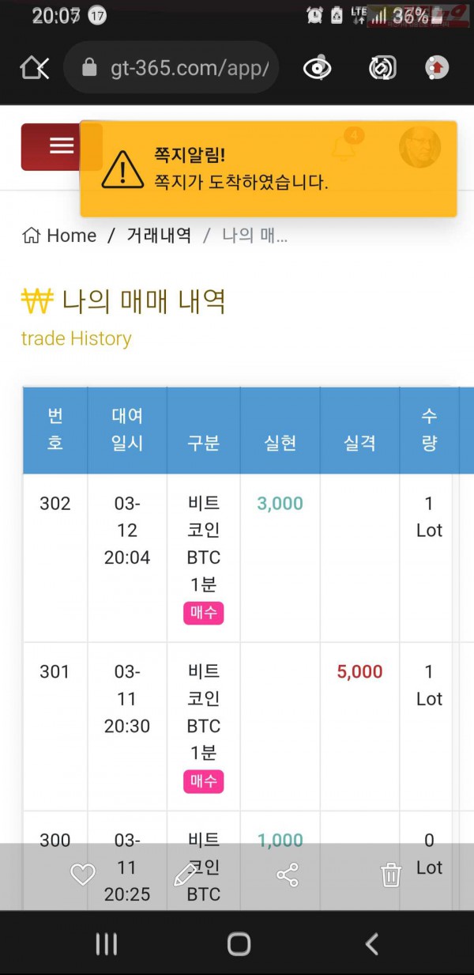
Task: Open the 거래내역 breadcrumb link
Action: [159, 236]
